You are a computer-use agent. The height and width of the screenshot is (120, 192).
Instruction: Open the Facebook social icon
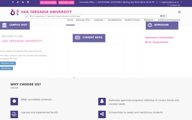click(13, 2)
